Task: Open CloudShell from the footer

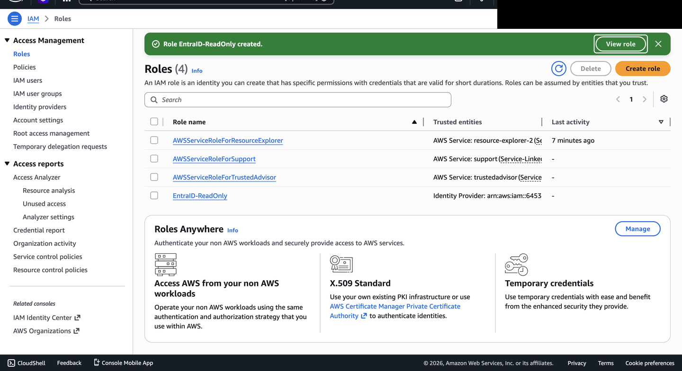Action: pos(27,363)
